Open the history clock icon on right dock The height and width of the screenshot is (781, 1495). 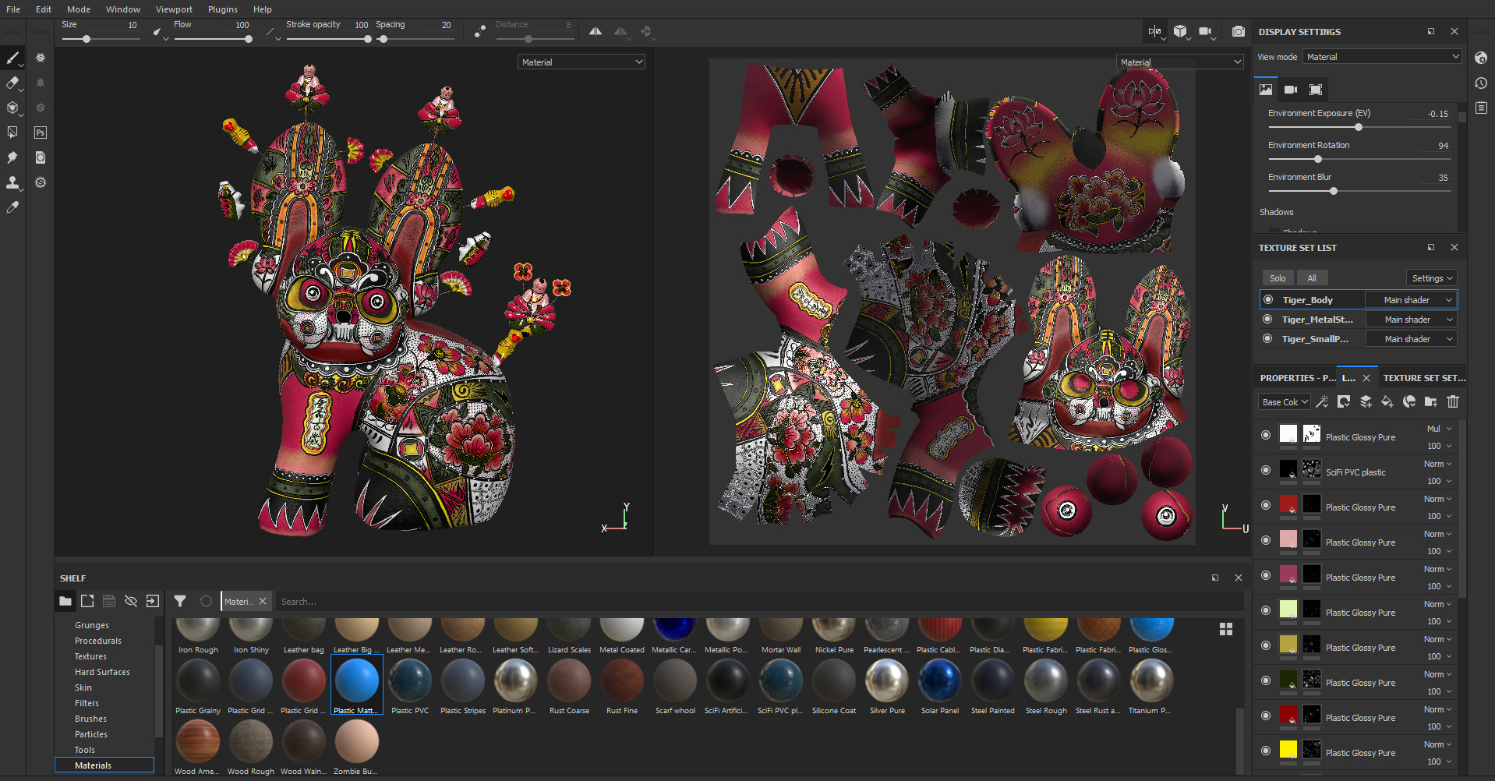pyautogui.click(x=1482, y=83)
